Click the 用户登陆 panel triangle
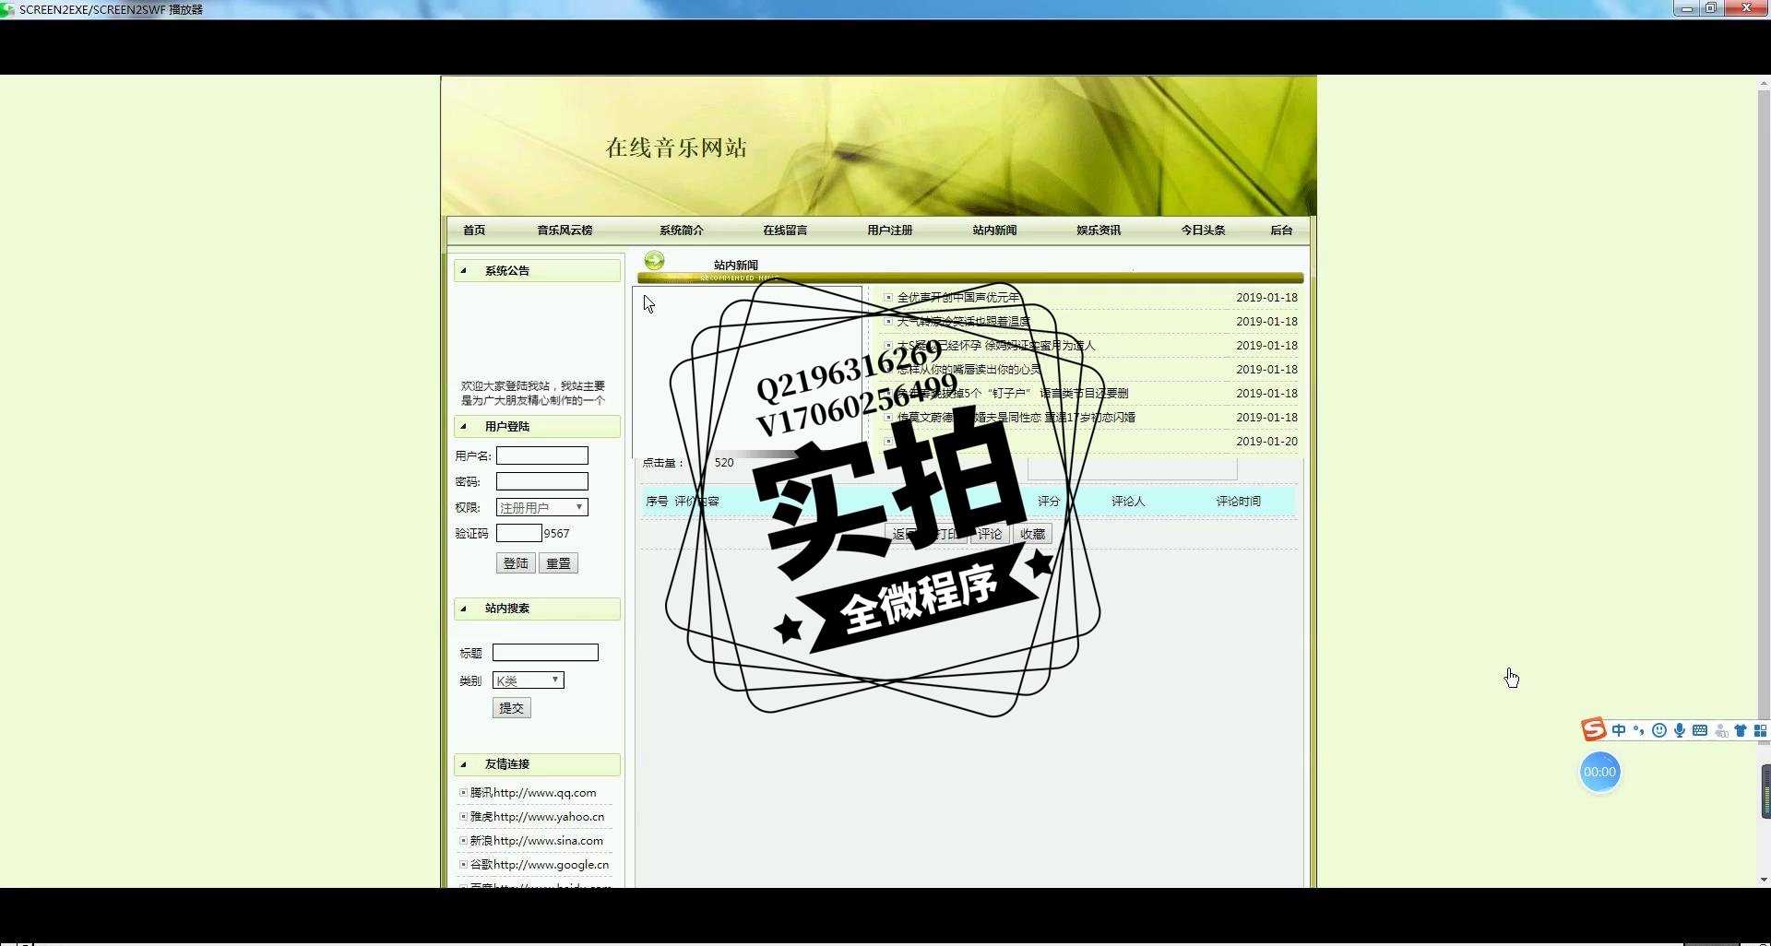This screenshot has height=946, width=1771. [464, 426]
